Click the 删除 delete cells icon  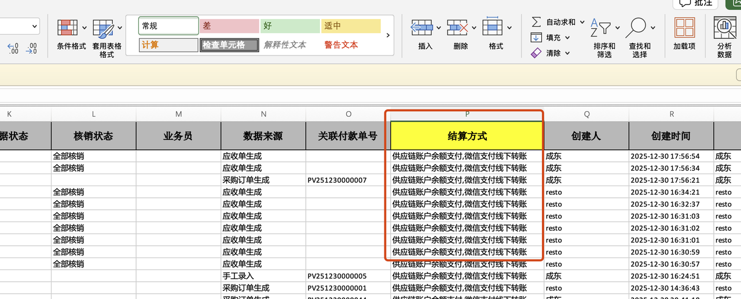tap(457, 27)
